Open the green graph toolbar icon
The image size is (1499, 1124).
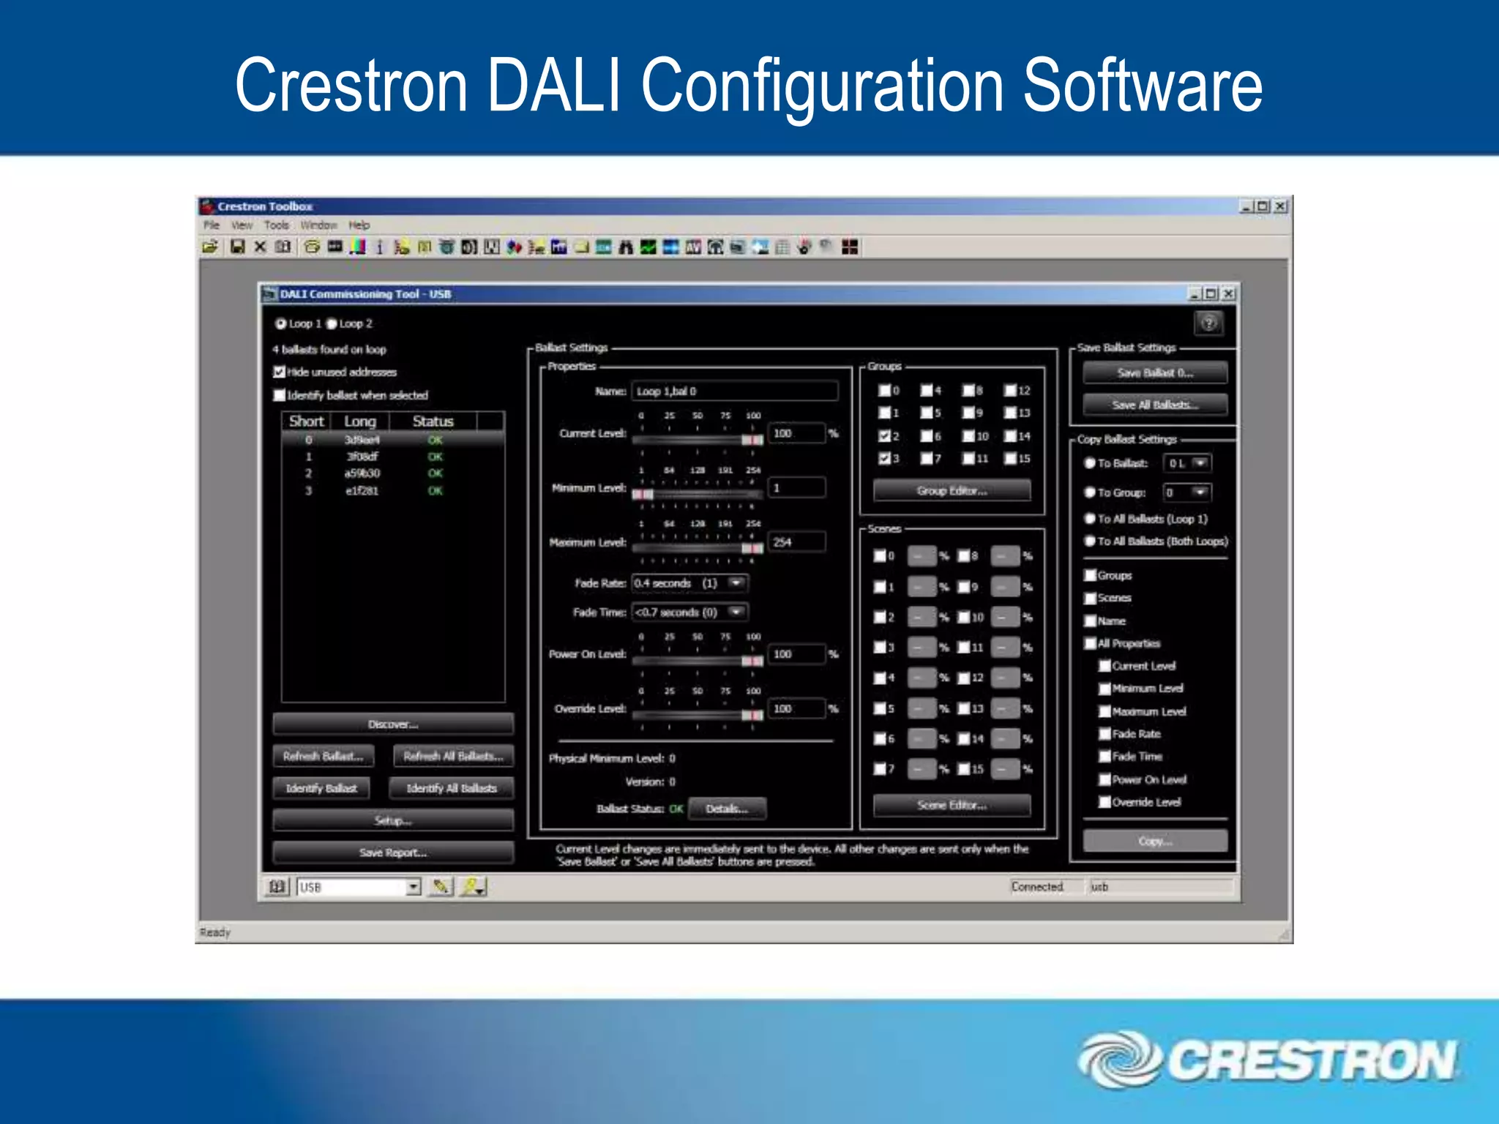(648, 247)
